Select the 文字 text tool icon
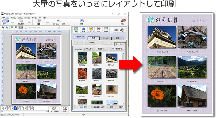216x118 pixels. pyautogui.click(x=84, y=30)
